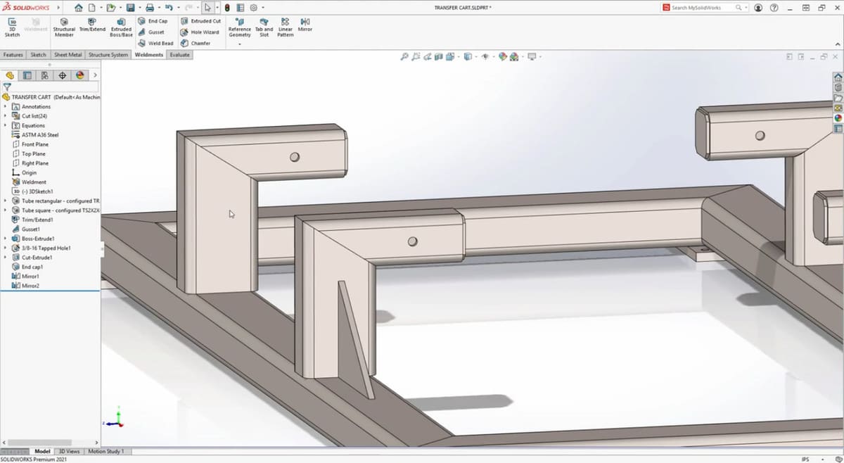This screenshot has height=463, width=844.
Task: Create an Extruded Boss/Base
Action: (x=121, y=27)
